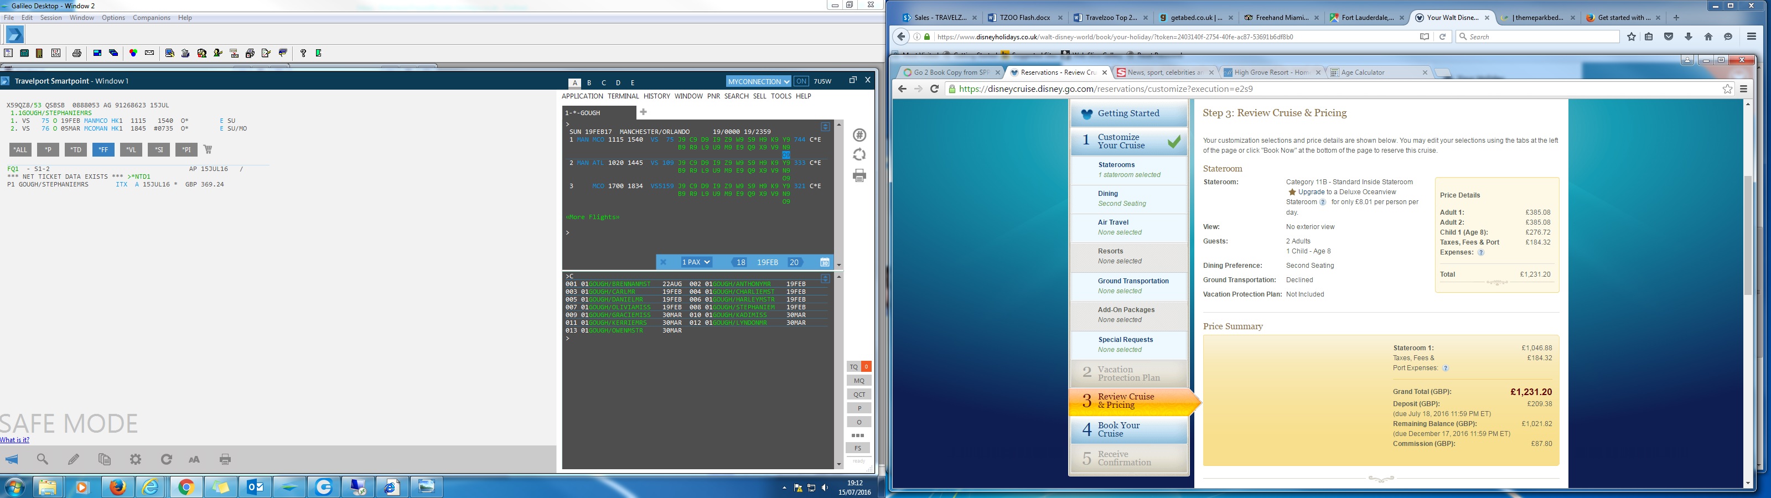Click the cascading blue windows toolbar icon
1771x498 pixels.
click(x=114, y=53)
